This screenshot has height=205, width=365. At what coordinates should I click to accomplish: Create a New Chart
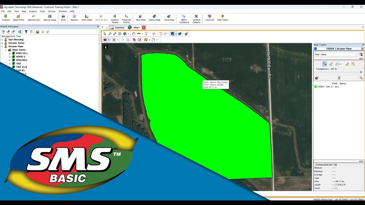pyautogui.click(x=87, y=18)
